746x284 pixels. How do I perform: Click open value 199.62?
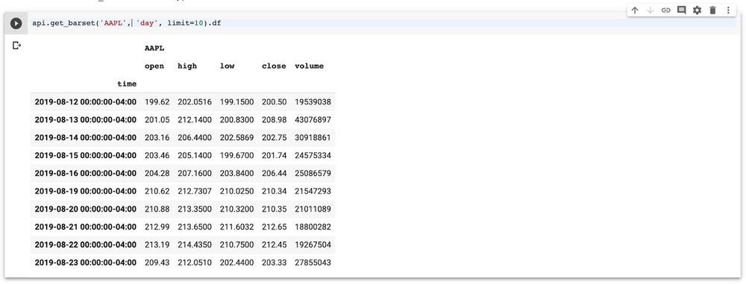tap(157, 102)
